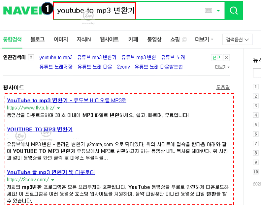Open the 쇼핑 tab
Screen dimensions: 261x208
[175, 40]
